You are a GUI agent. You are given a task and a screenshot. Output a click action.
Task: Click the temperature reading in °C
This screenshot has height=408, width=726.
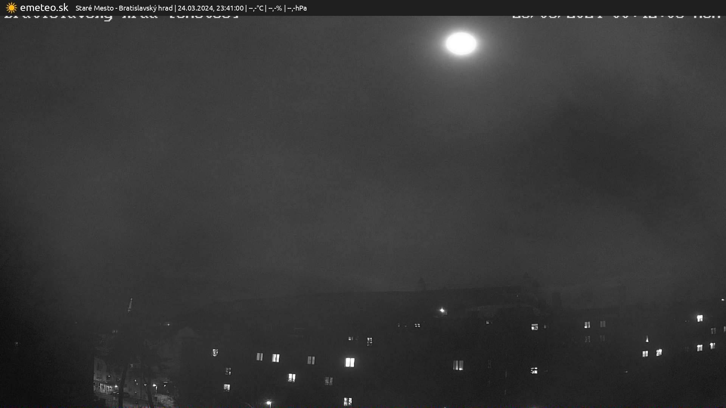click(256, 8)
